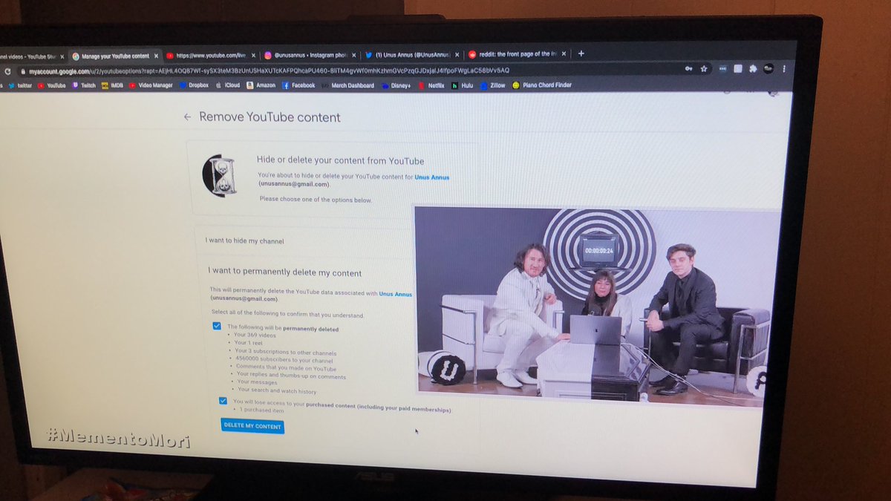
Task: Click the 'Your search and watch history' text
Action: (x=275, y=391)
